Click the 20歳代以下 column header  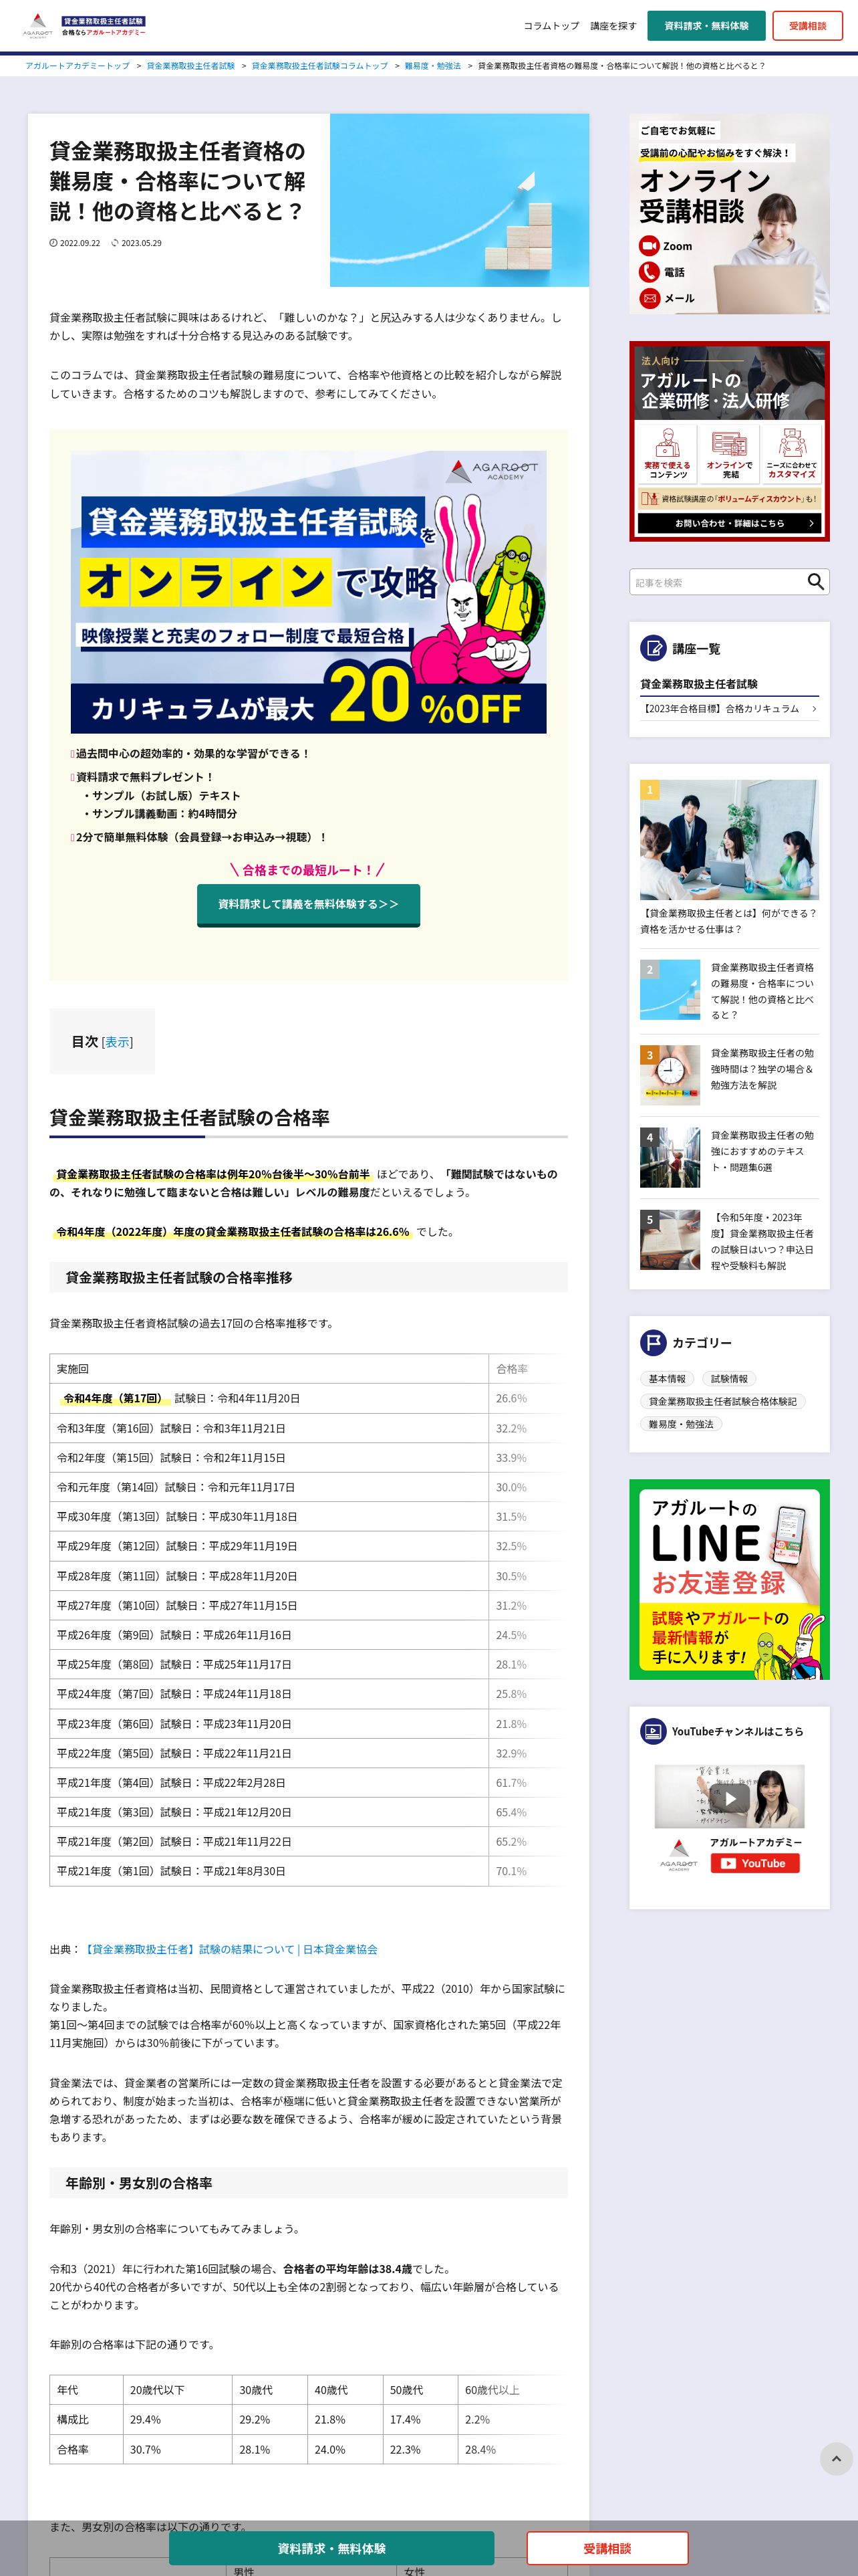(177, 2390)
